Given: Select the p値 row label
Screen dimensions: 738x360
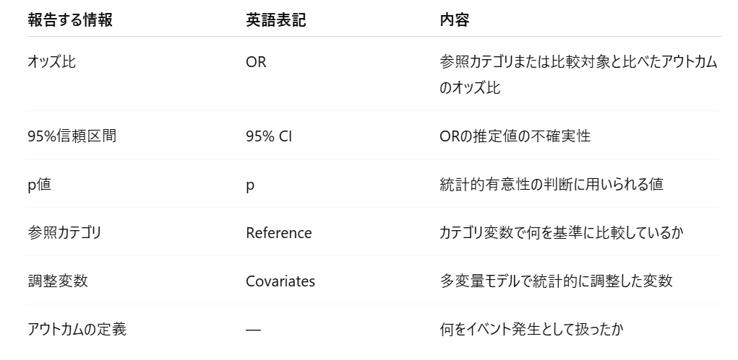Looking at the screenshot, I should tap(39, 185).
